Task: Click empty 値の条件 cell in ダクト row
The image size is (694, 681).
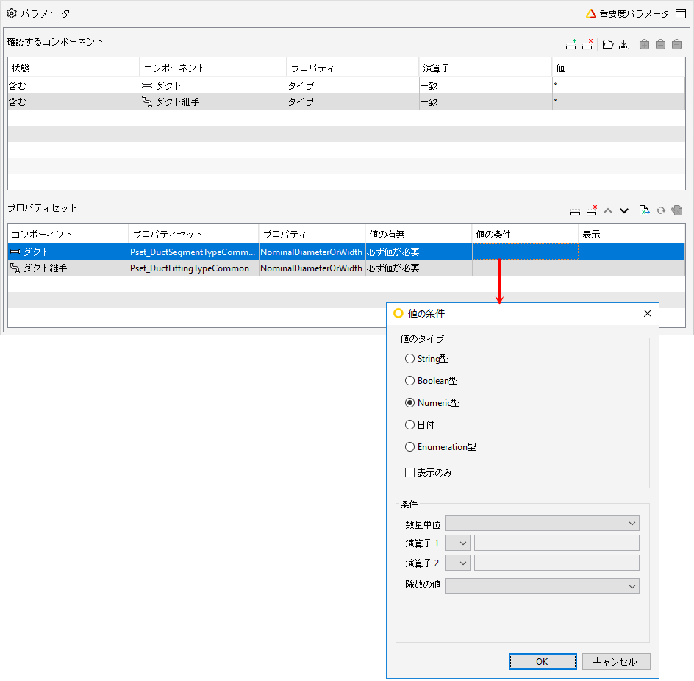Action: coord(526,252)
